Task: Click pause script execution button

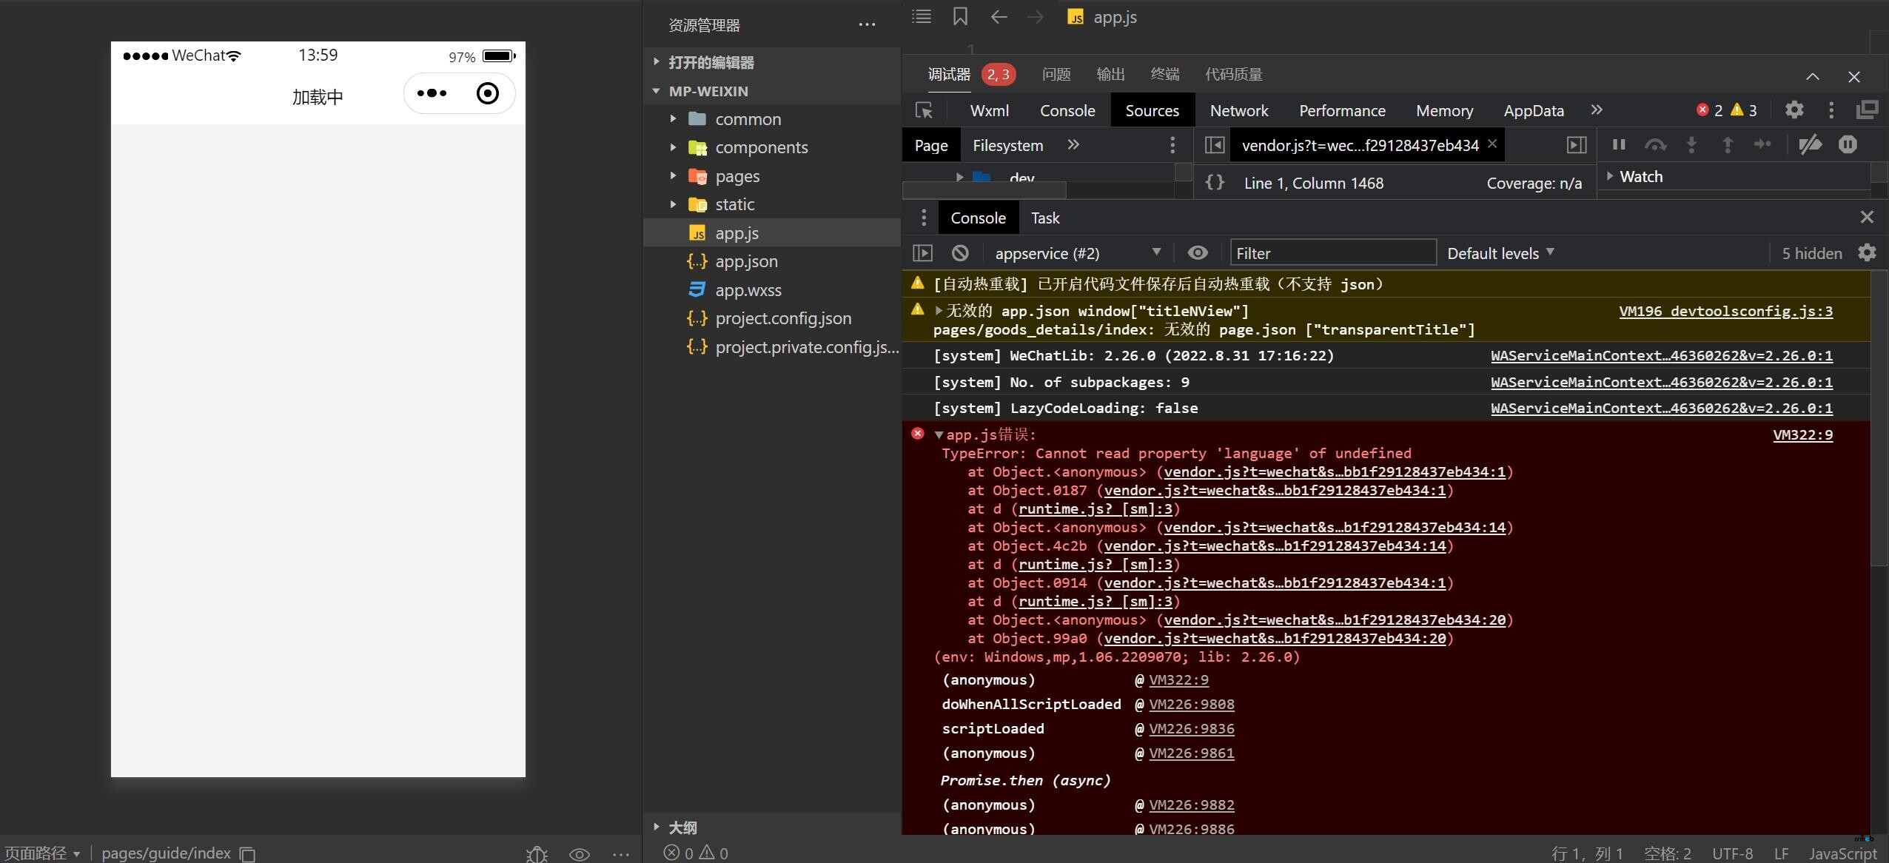Action: 1619,145
